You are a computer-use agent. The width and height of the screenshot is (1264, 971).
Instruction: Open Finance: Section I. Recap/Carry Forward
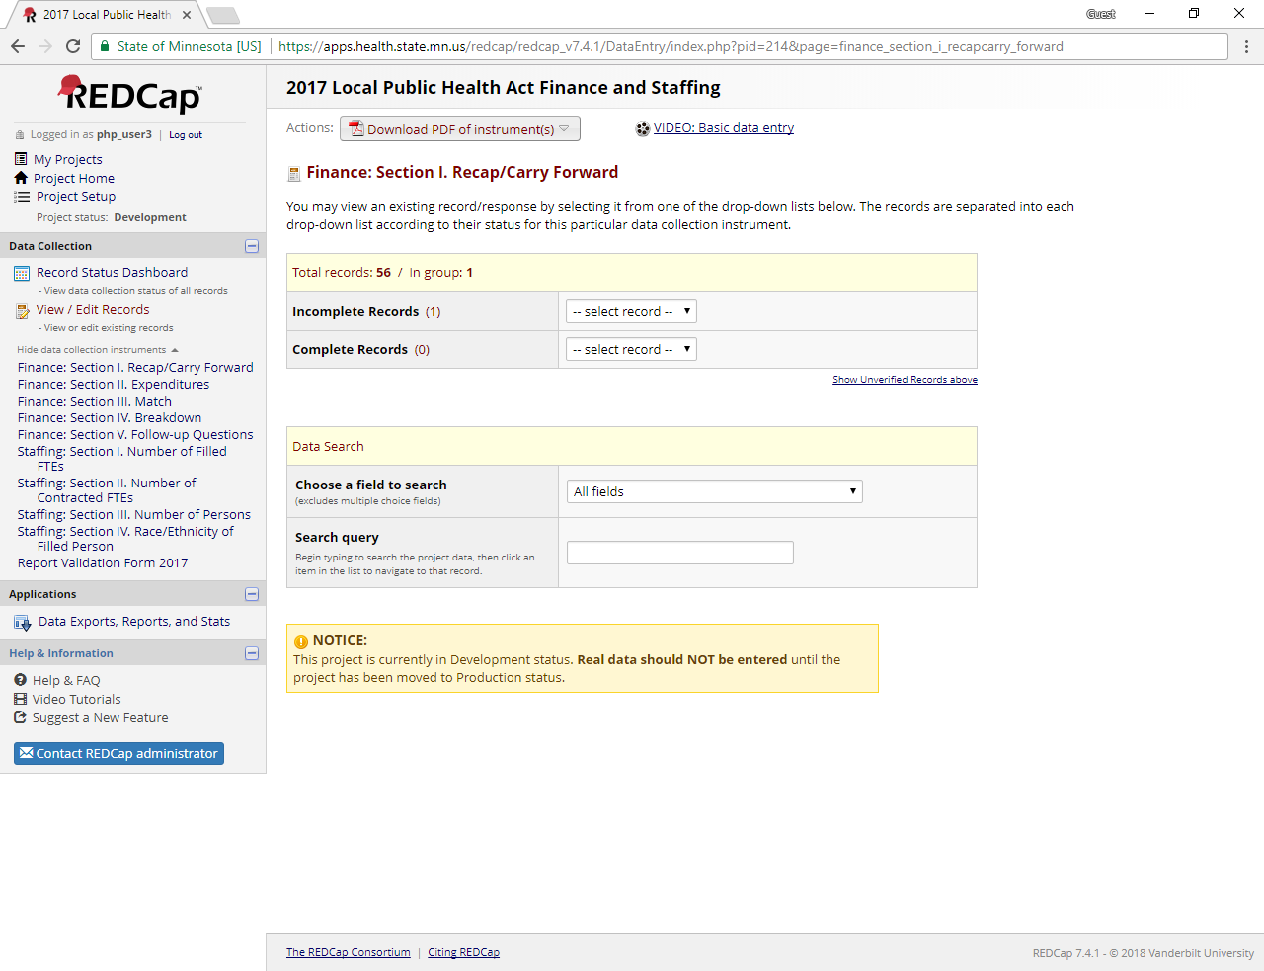[135, 367]
